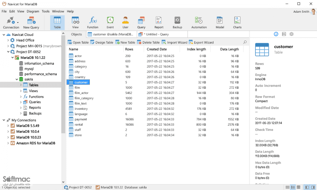The height and width of the screenshot is (190, 317).
Task: Launch the Import Wizard
Action: tap(174, 42)
